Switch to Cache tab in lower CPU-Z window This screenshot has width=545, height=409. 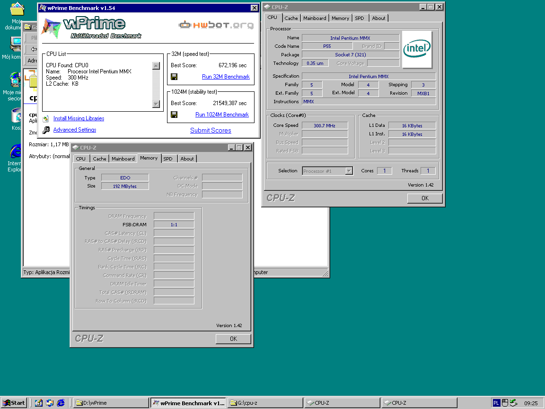99,159
